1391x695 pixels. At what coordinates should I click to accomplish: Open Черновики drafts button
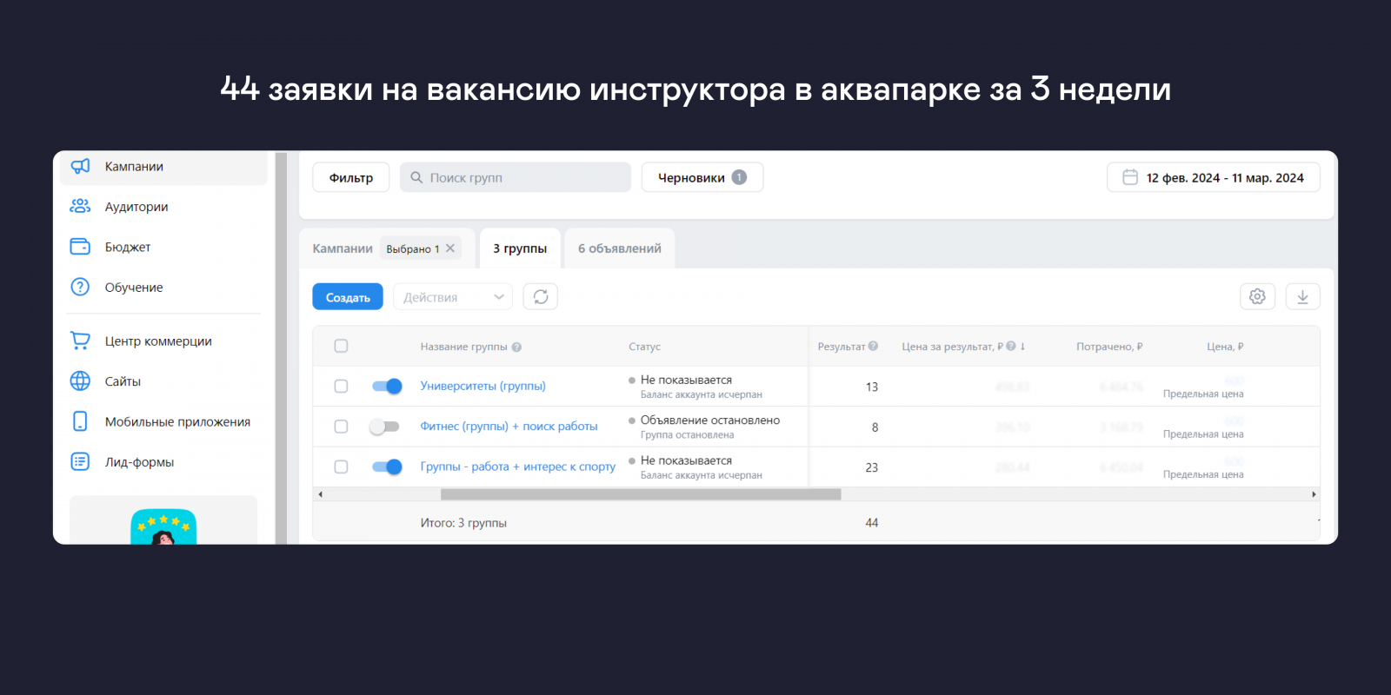702,177
